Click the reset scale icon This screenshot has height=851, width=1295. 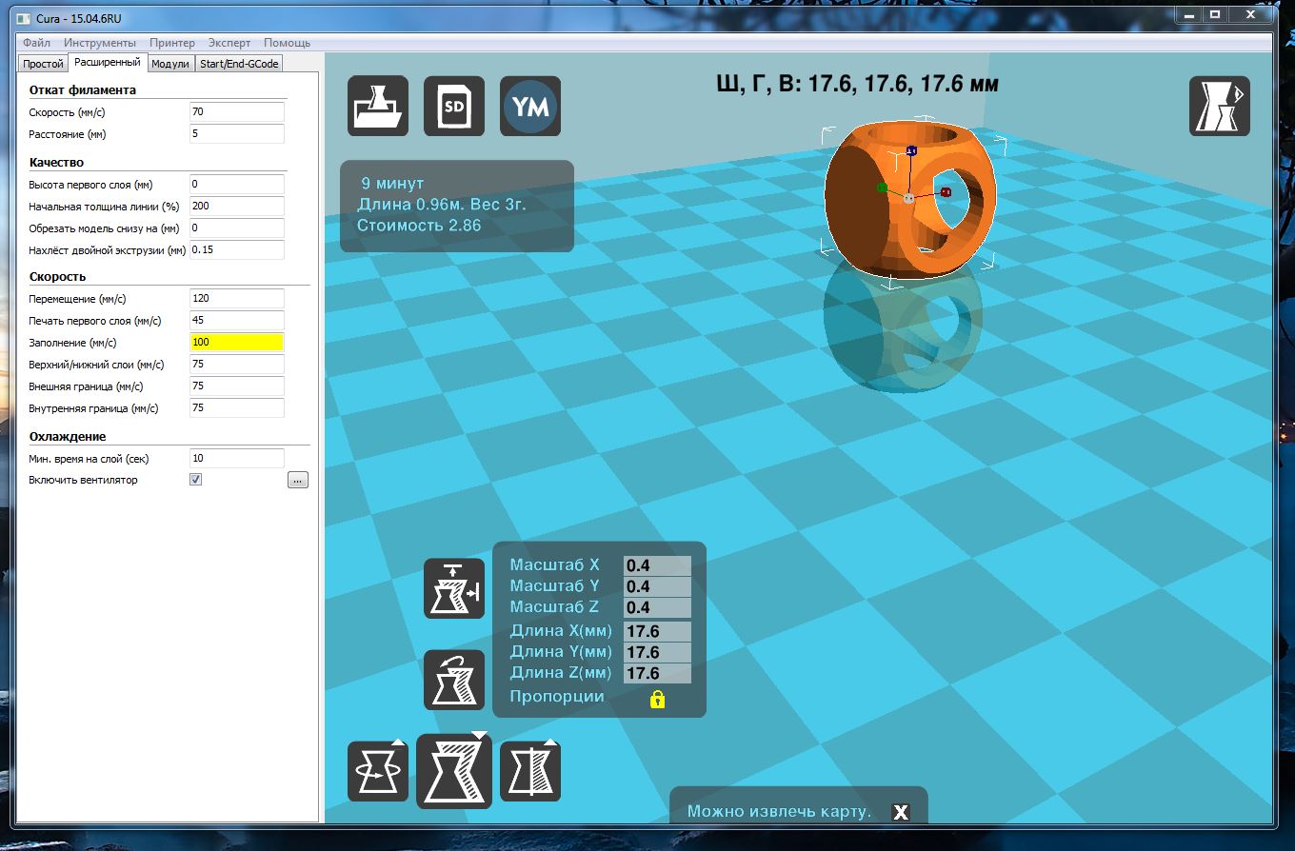454,680
